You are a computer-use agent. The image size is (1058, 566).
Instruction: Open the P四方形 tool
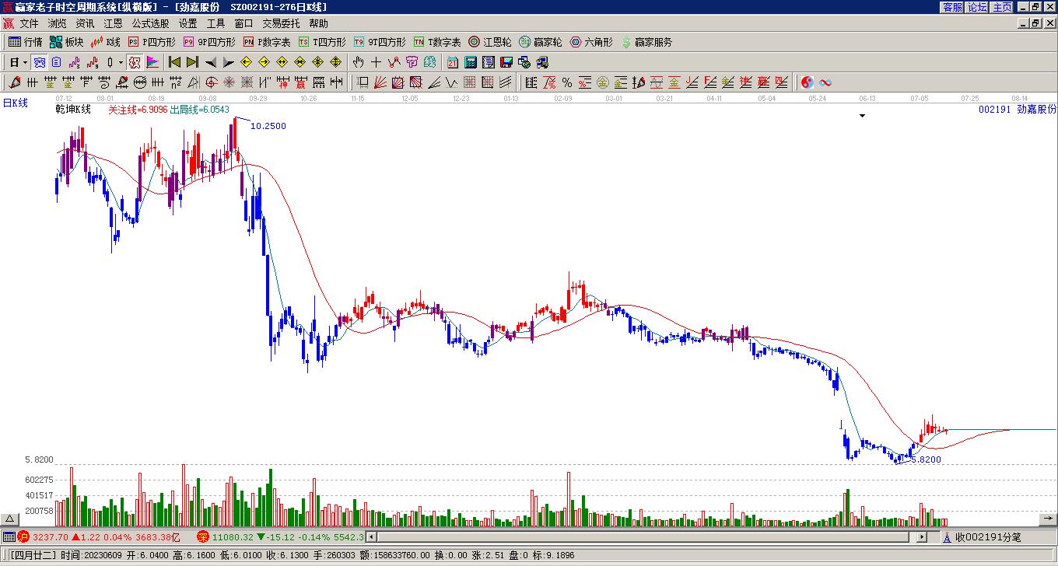152,42
